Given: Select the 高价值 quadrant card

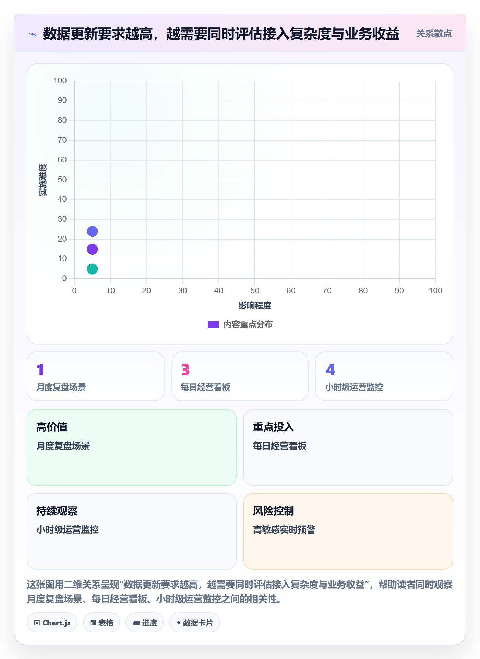Looking at the screenshot, I should (132, 448).
